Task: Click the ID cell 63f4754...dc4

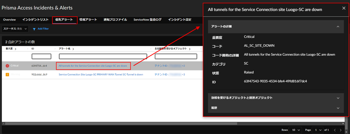Action: [39, 66]
